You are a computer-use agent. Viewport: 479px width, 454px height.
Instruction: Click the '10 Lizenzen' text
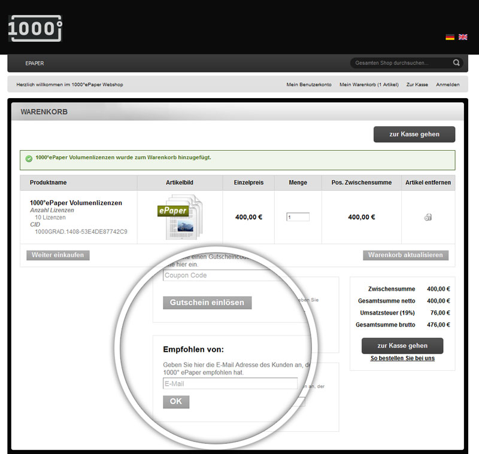(x=50, y=217)
